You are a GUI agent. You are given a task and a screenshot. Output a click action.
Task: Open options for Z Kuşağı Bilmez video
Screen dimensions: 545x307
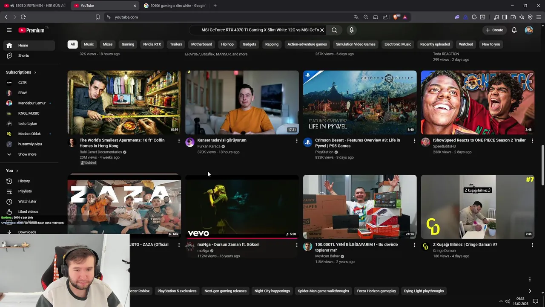(x=532, y=245)
